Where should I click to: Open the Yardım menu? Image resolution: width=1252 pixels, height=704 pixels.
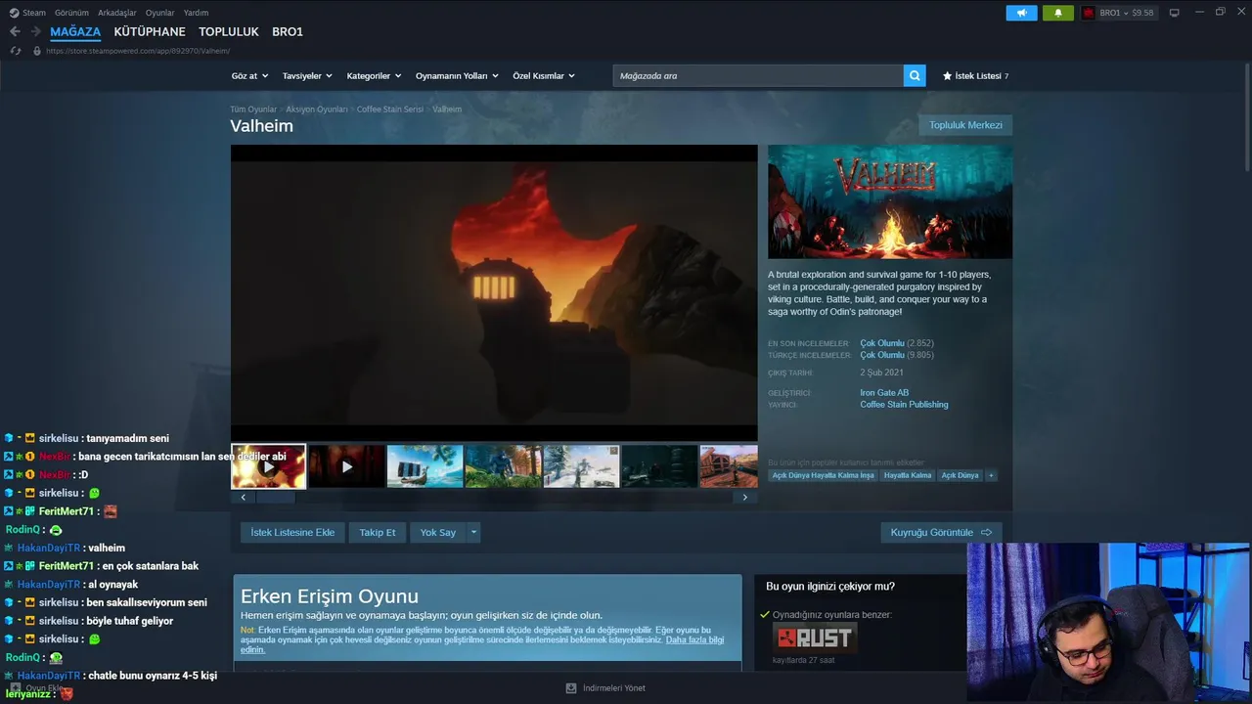click(x=197, y=13)
